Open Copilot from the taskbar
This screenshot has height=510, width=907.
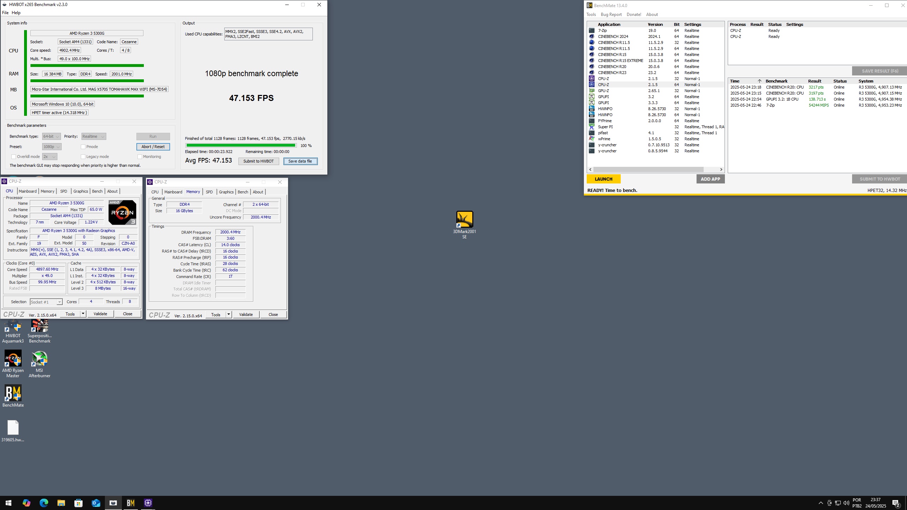tap(26, 503)
